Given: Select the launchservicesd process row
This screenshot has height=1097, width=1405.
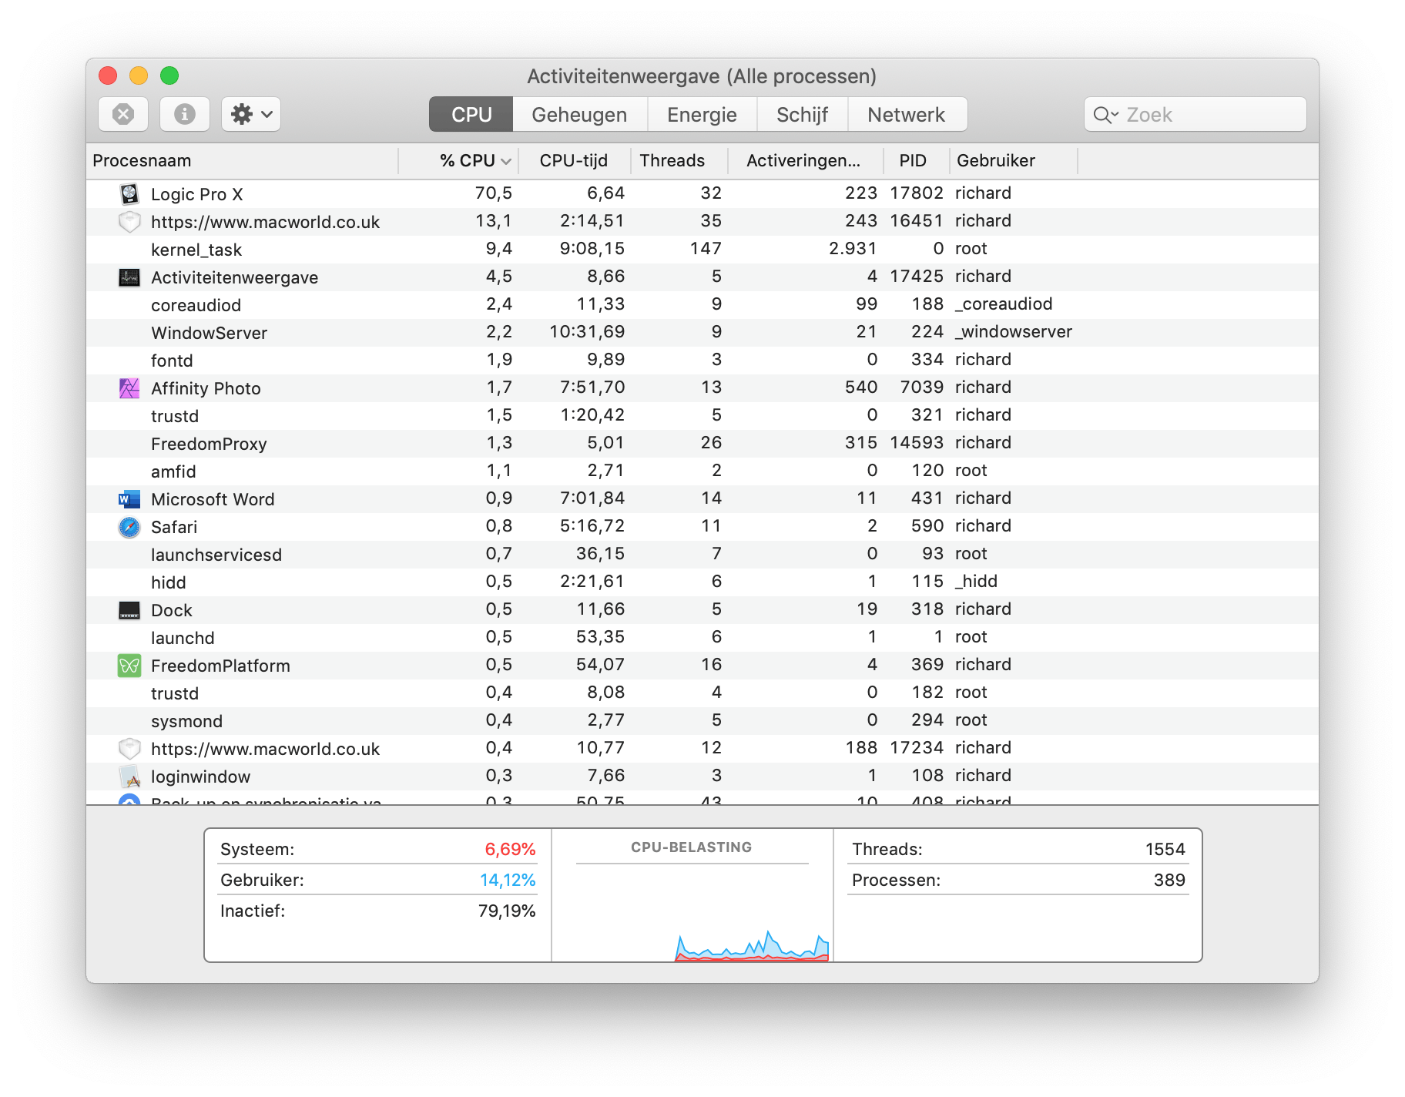Looking at the screenshot, I should [702, 554].
